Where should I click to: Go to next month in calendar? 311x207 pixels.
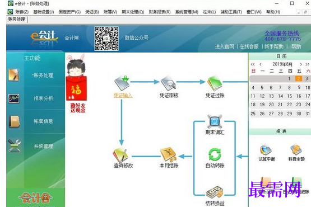coord(301,64)
